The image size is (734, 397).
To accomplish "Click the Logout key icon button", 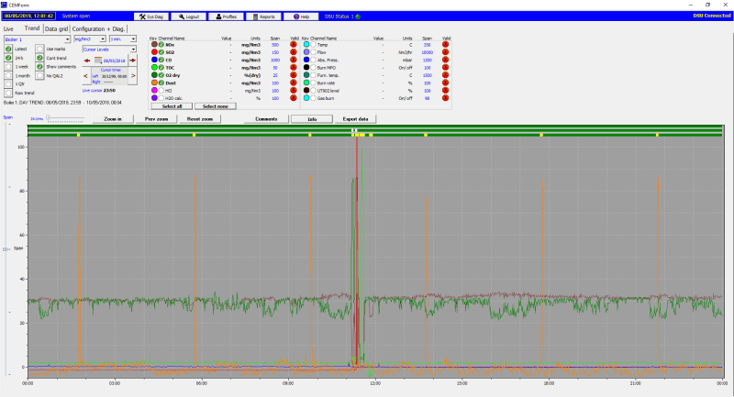I will [x=188, y=17].
